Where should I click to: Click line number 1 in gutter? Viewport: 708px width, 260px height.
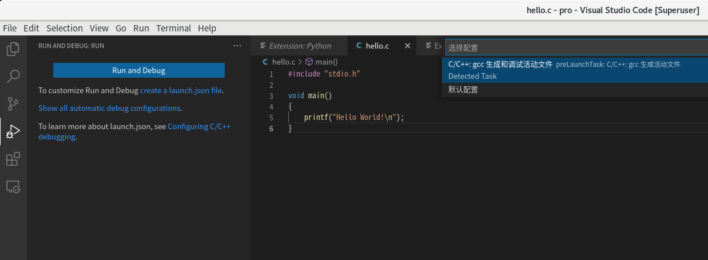271,74
